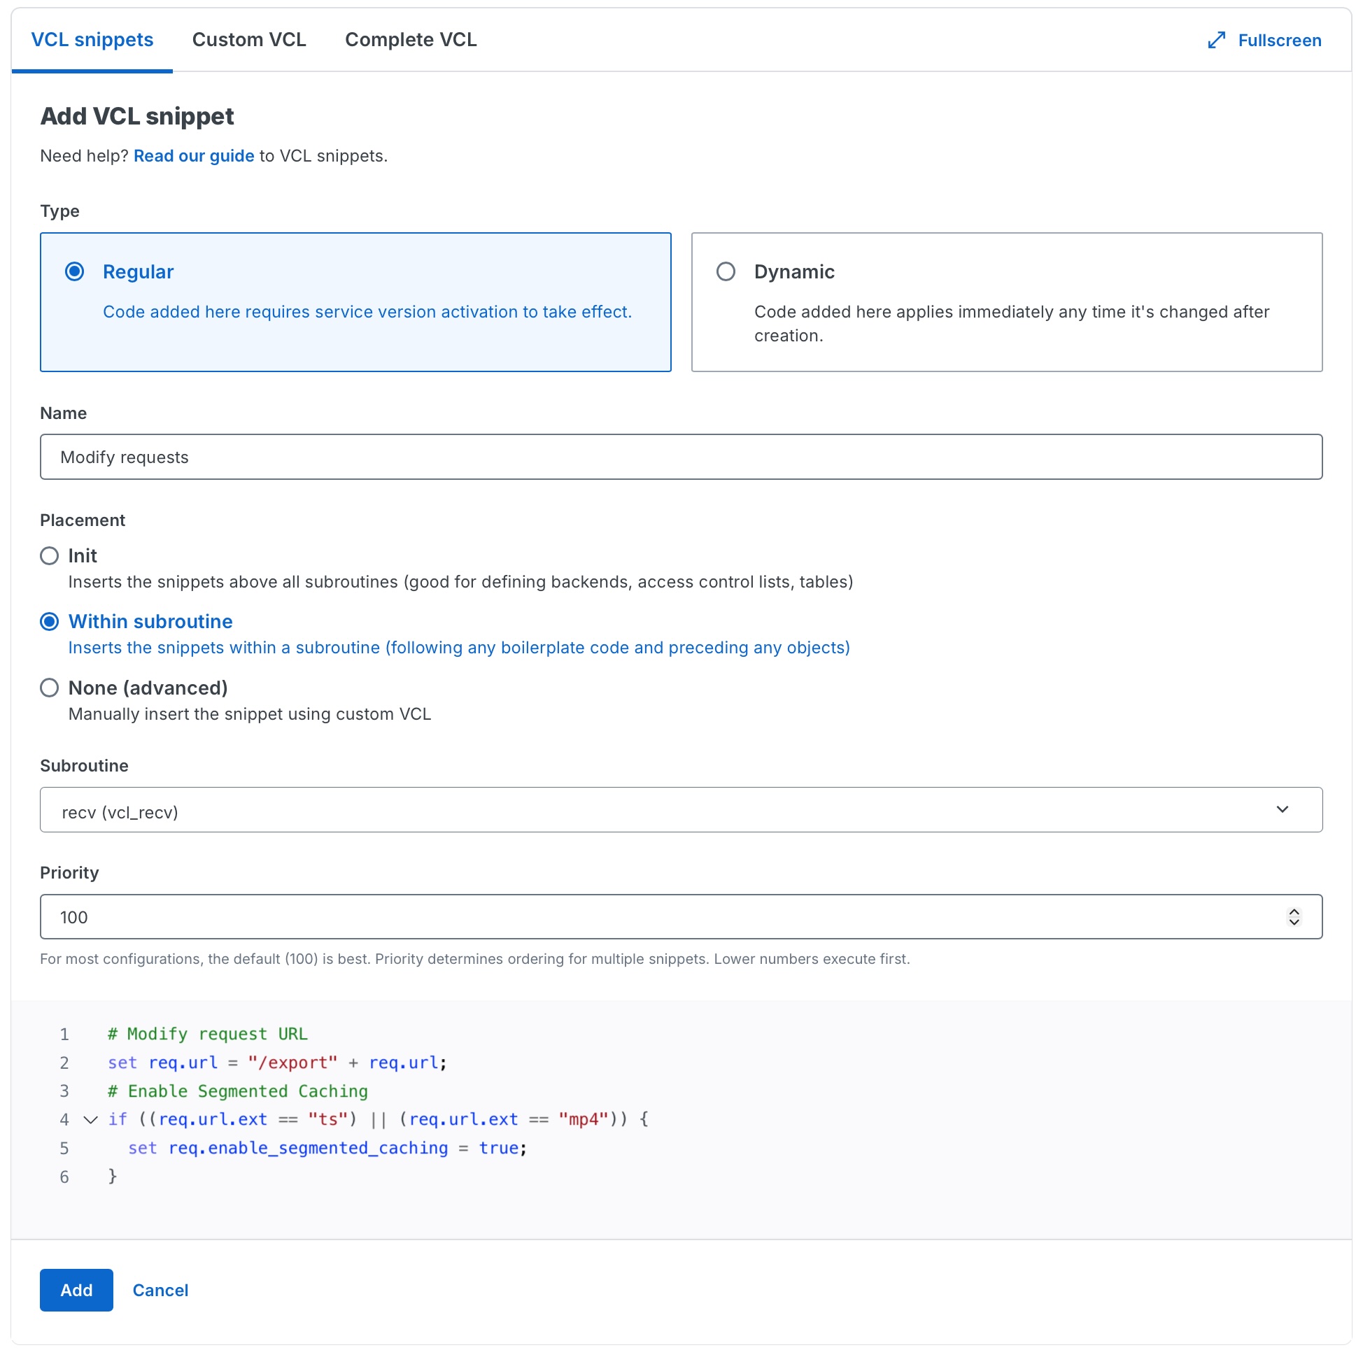The height and width of the screenshot is (1350, 1363).
Task: Choose the Within subroutine placement option
Action: tap(50, 621)
